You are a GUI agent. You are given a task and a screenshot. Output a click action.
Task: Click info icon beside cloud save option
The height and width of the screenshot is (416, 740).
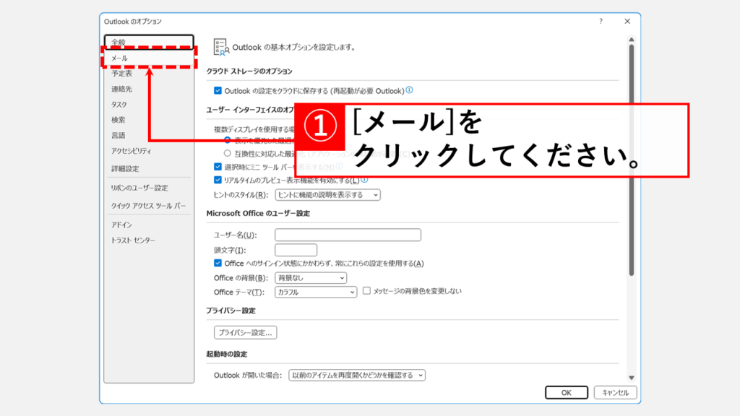409,90
